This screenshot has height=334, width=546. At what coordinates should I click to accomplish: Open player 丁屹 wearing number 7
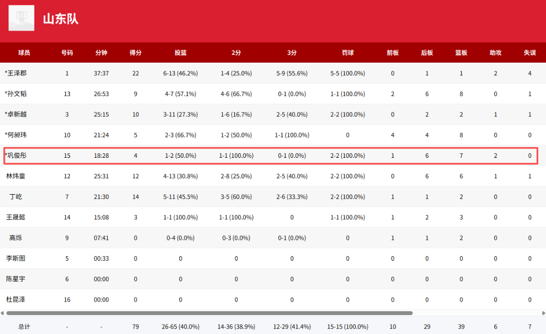[x=16, y=197]
